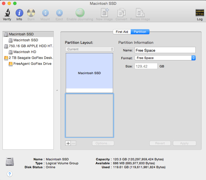Click the partition Name input field

[x=165, y=50]
